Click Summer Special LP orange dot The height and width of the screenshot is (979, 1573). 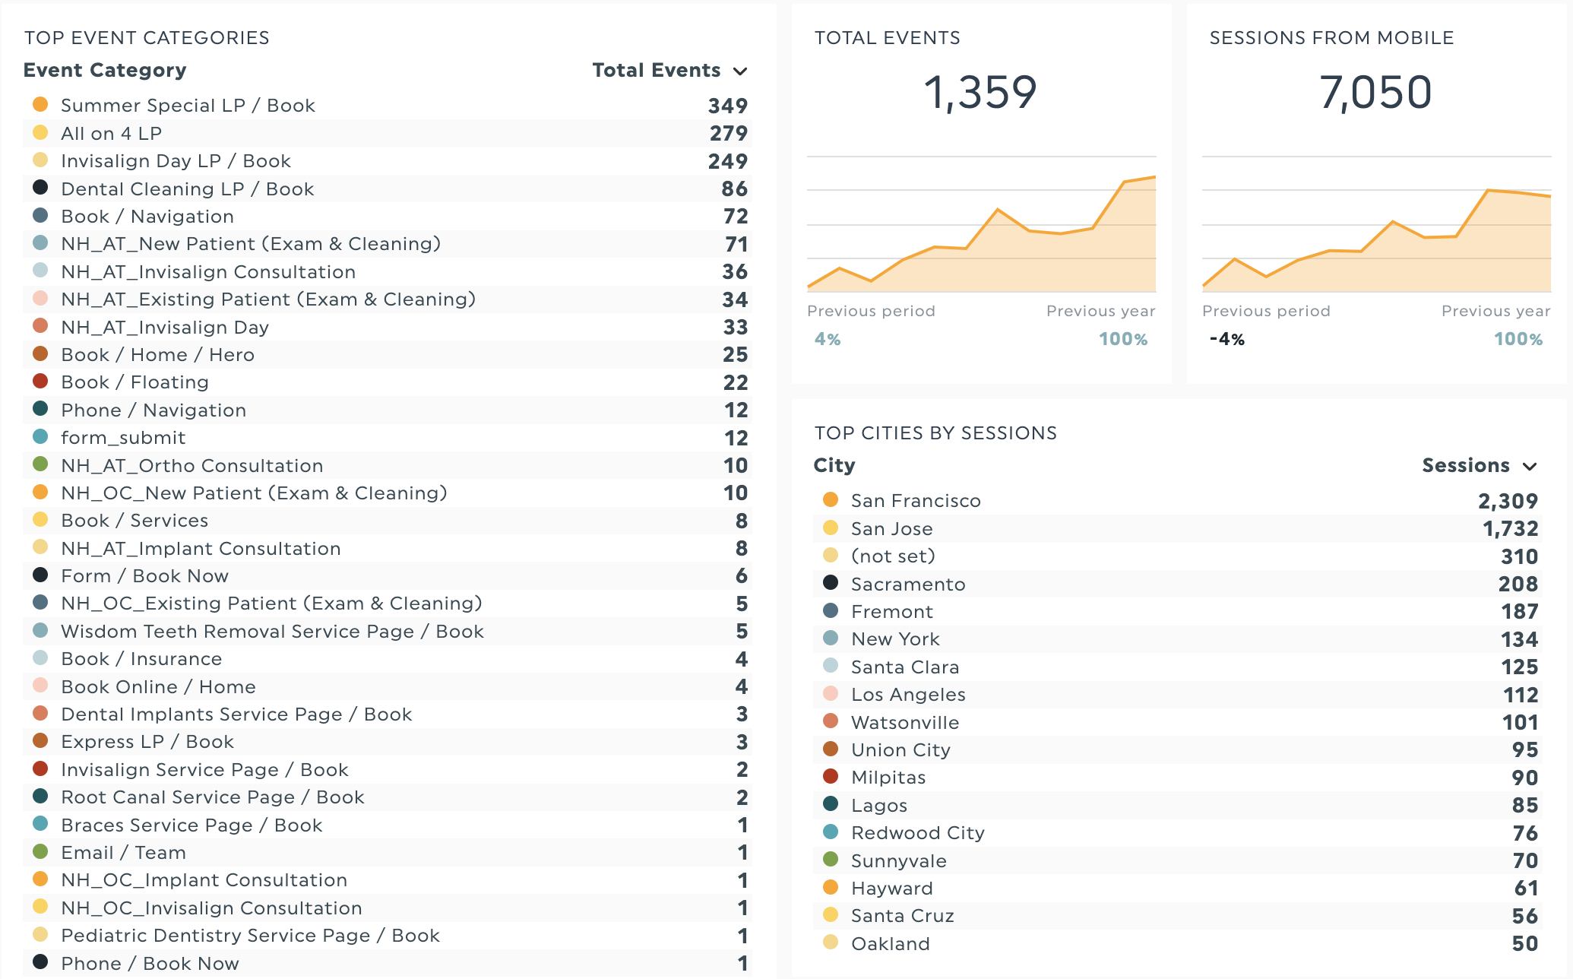click(41, 104)
